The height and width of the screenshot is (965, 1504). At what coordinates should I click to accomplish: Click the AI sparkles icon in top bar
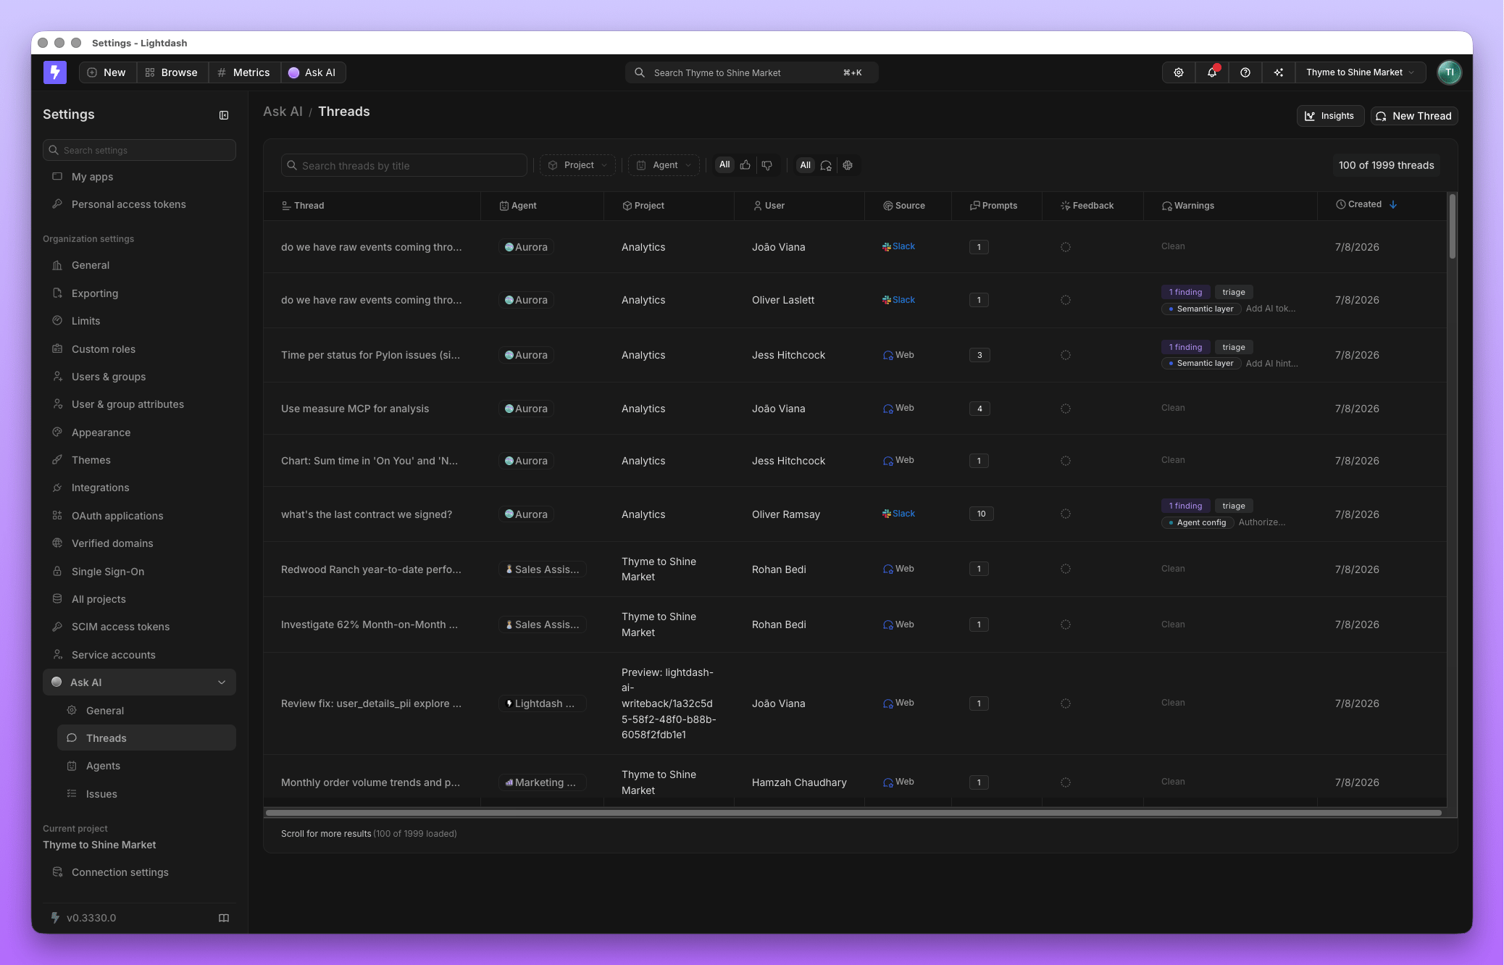1279,72
